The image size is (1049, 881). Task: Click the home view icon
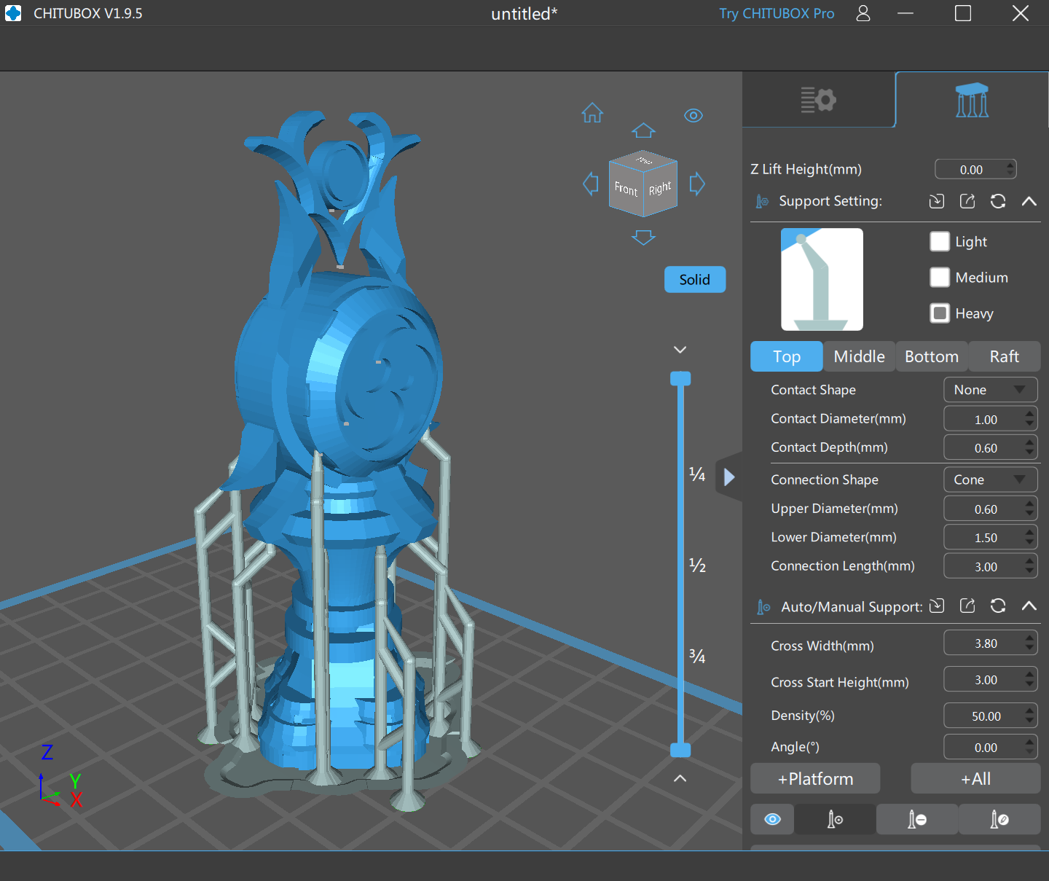[592, 113]
